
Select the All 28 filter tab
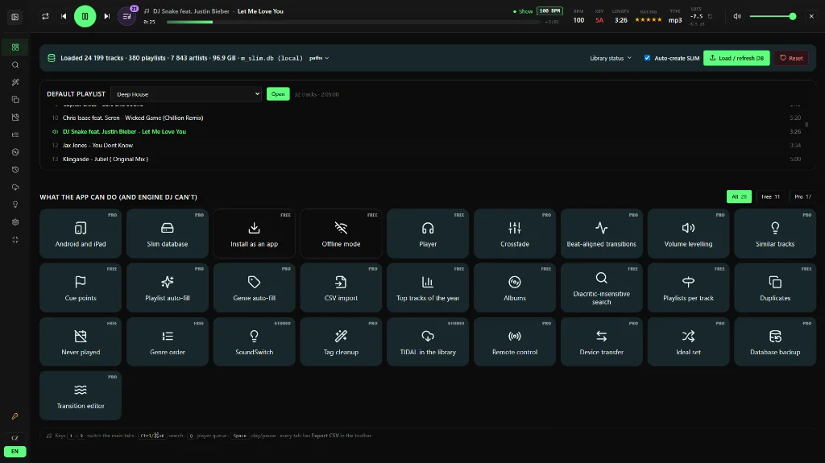739,196
